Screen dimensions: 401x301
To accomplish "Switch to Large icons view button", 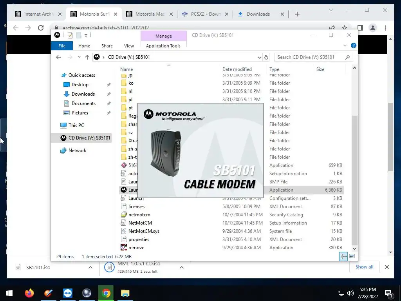I will pos(352,256).
